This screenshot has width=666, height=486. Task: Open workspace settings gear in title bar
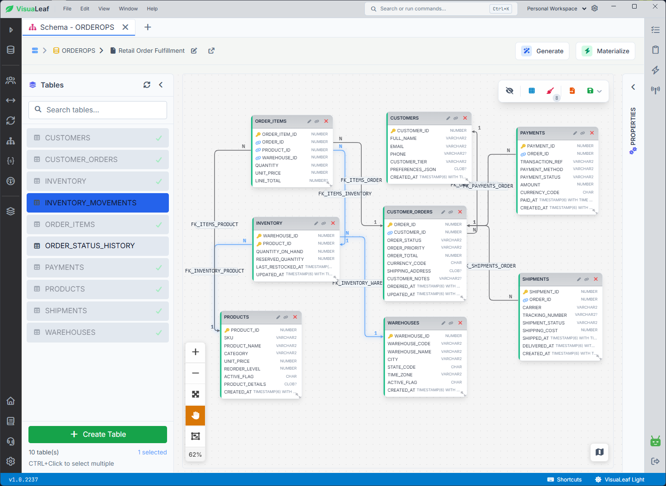pos(595,9)
